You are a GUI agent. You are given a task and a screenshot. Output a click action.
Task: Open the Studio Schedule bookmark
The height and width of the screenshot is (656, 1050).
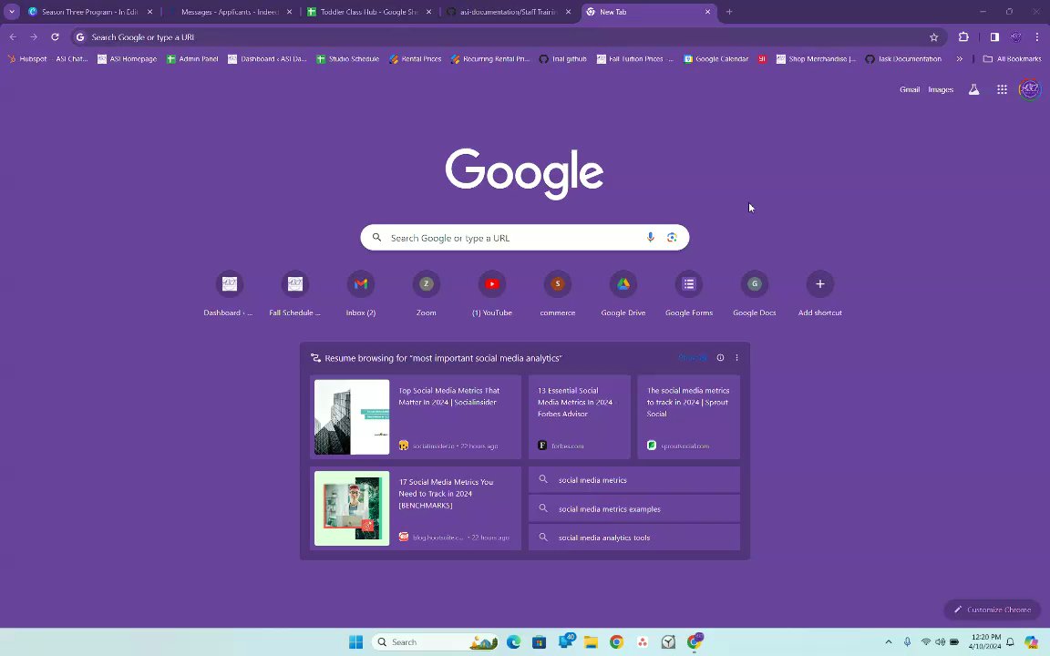coord(347,59)
